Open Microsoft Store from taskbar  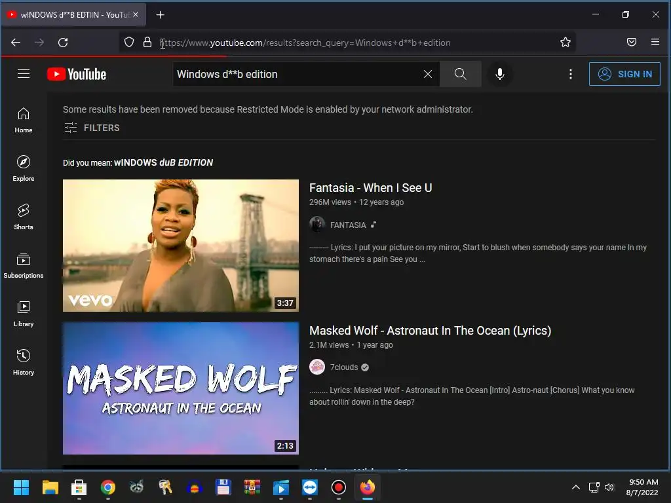(x=79, y=487)
